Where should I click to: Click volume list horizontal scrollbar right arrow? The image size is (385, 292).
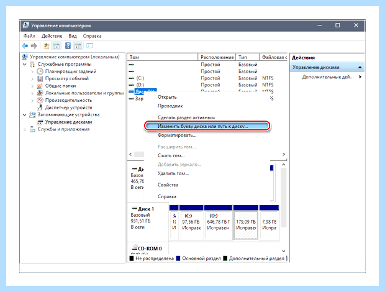click(x=284, y=154)
